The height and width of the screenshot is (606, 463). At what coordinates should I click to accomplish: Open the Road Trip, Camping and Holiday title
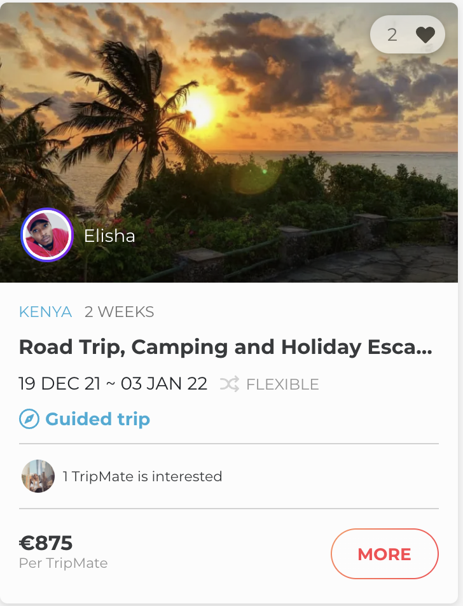225,347
